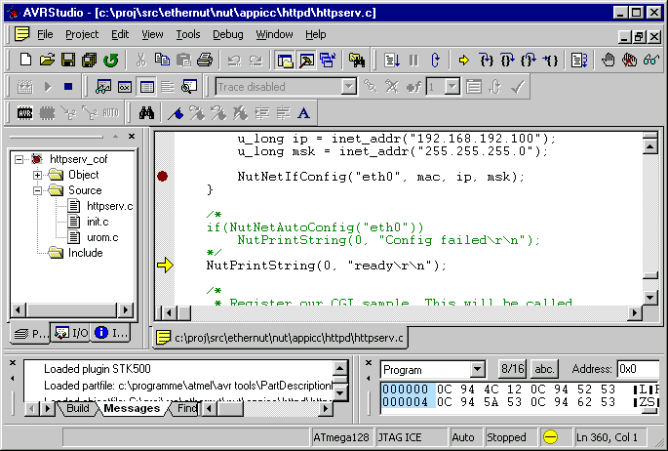Print the file using the printer icon
The image size is (668, 451).
[x=205, y=60]
